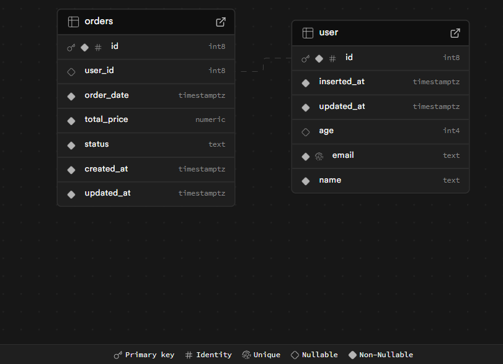503x364 pixels.
Task: Select the name column in user table
Action: point(380,180)
